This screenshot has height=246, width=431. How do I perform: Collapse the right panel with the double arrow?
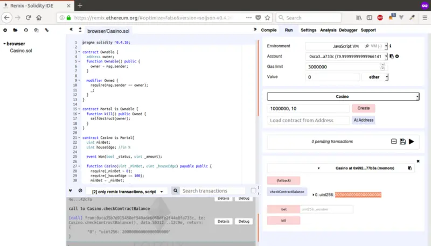tap(255, 29)
